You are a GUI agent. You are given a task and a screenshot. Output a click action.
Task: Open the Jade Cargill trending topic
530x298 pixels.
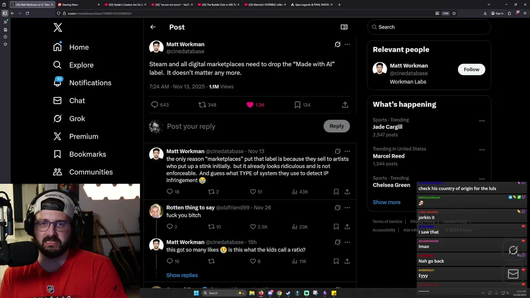click(388, 127)
